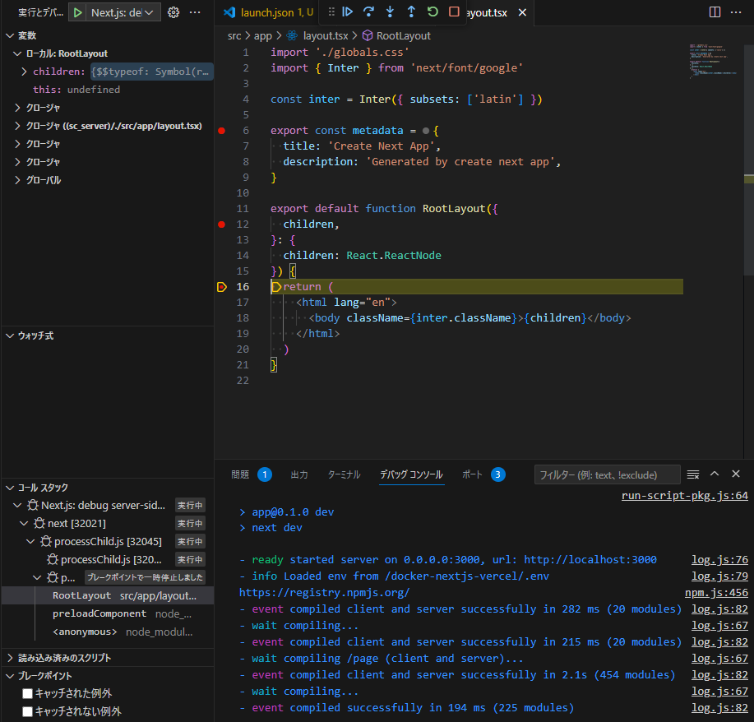Screen dimensions: 754x722
Task: Clear the debug console output
Action: 693,474
